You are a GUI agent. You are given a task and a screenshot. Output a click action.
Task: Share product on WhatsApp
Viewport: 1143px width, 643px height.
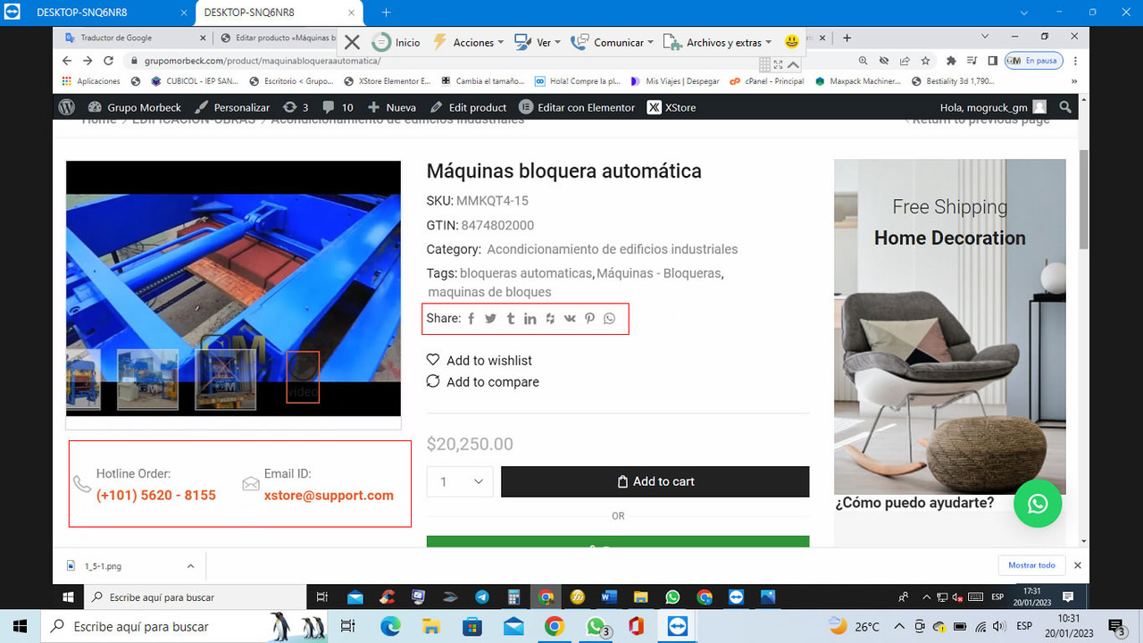[609, 318]
